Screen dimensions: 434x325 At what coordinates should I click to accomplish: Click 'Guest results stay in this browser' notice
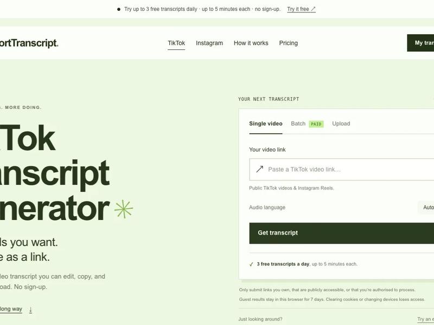click(332, 300)
